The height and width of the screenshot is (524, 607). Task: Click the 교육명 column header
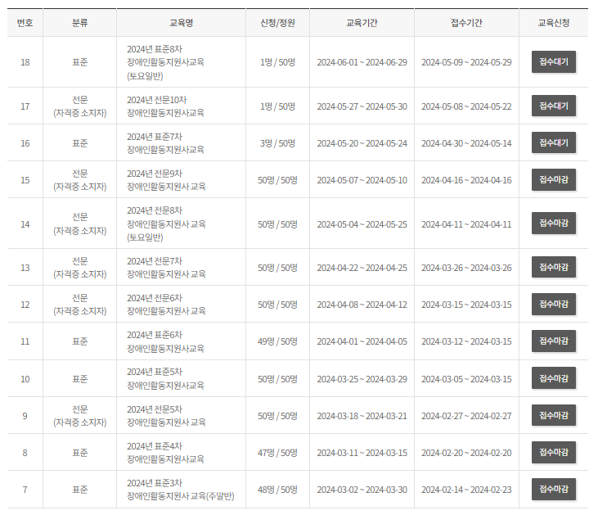click(x=181, y=23)
